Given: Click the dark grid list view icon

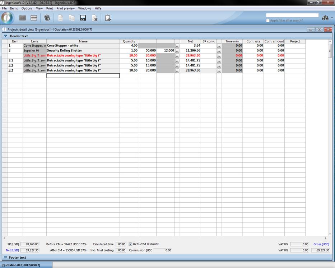Looking at the screenshot, I should pos(22,18).
